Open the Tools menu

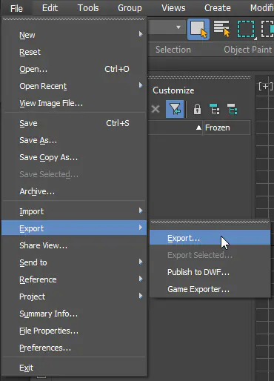pos(88,8)
